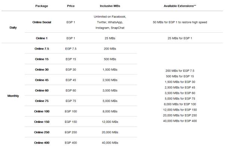Viewport: 239px width, 147px height.
Task: Select the Online Social package name
Action: (41, 22)
